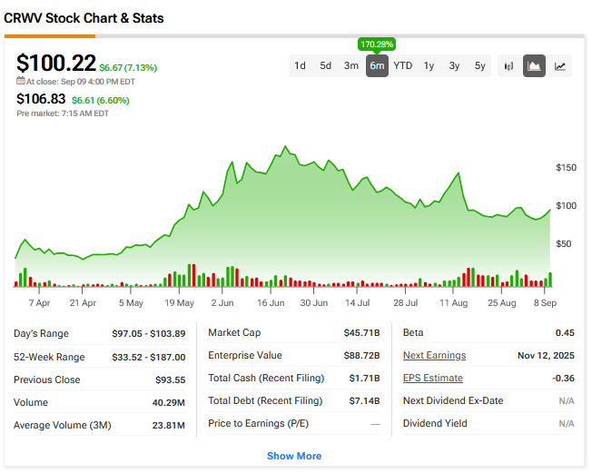This screenshot has width=592, height=473.
Task: Show the 3y price history
Action: [454, 65]
